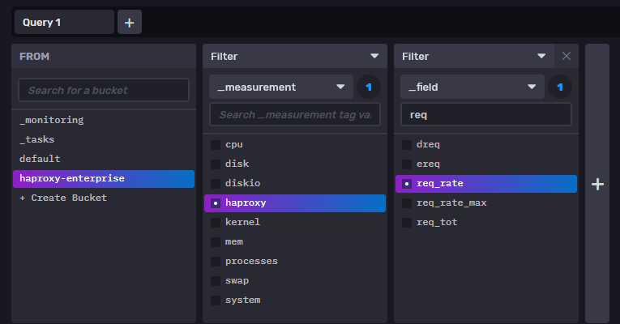Uncheck the haproxy measurement
The height and width of the screenshot is (324, 620).
(216, 202)
